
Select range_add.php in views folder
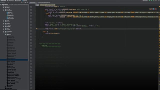point(12,69)
